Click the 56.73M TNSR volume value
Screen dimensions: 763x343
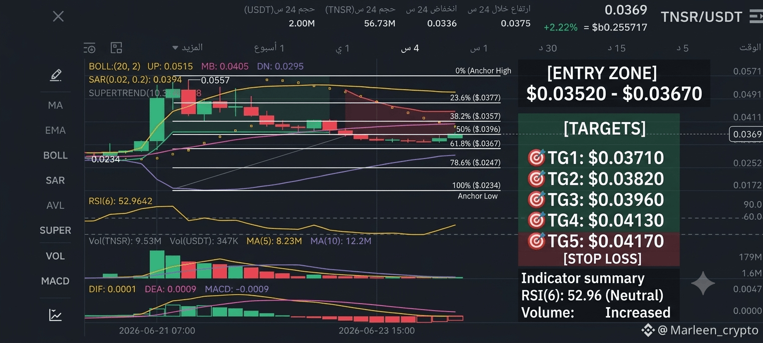pyautogui.click(x=380, y=23)
